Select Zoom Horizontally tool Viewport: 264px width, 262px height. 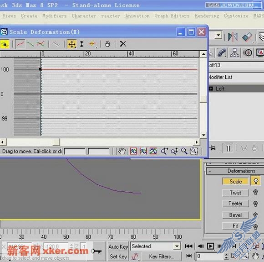pos(164,151)
